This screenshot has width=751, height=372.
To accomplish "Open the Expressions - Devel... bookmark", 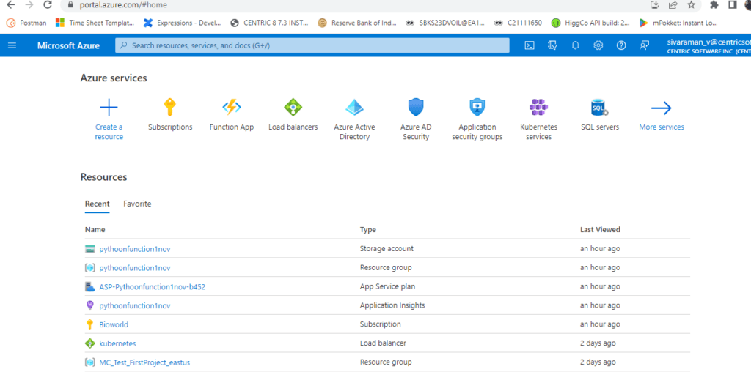I will 183,23.
